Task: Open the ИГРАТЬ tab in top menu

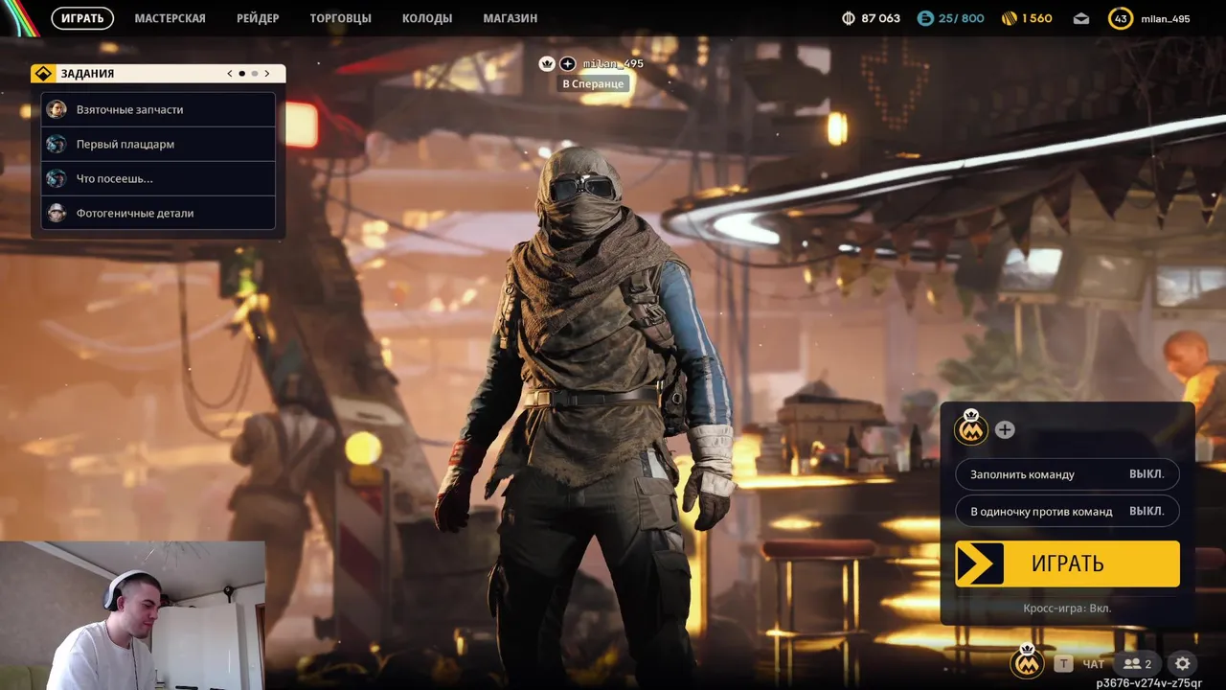Action: tap(82, 18)
